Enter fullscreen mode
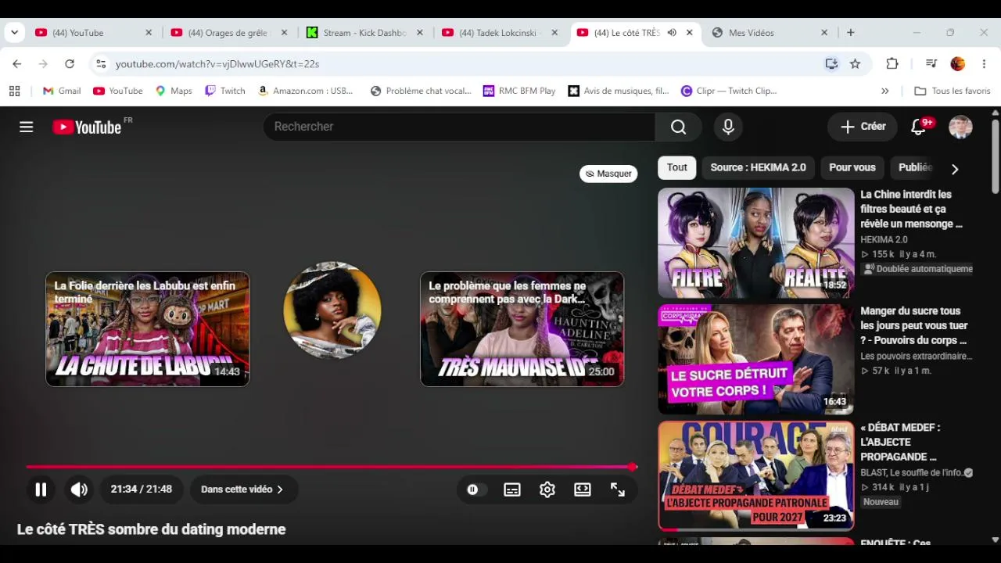This screenshot has width=1001, height=563. (x=618, y=489)
